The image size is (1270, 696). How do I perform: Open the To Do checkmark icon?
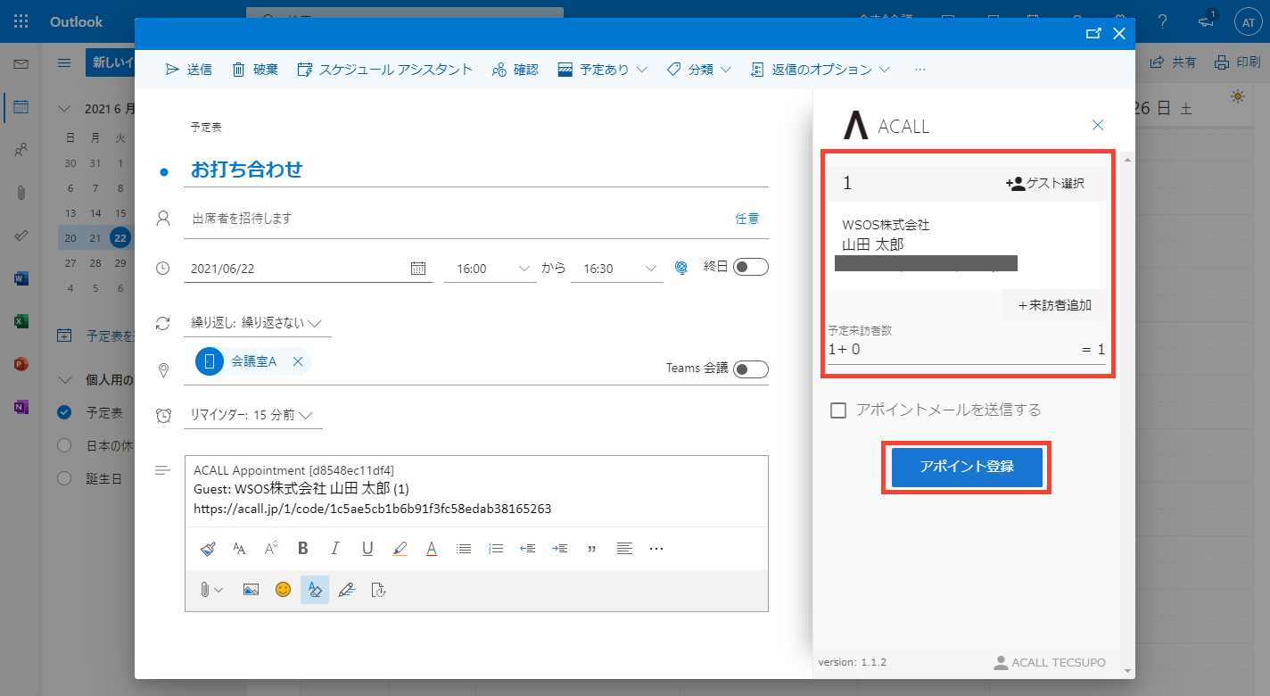(21, 236)
